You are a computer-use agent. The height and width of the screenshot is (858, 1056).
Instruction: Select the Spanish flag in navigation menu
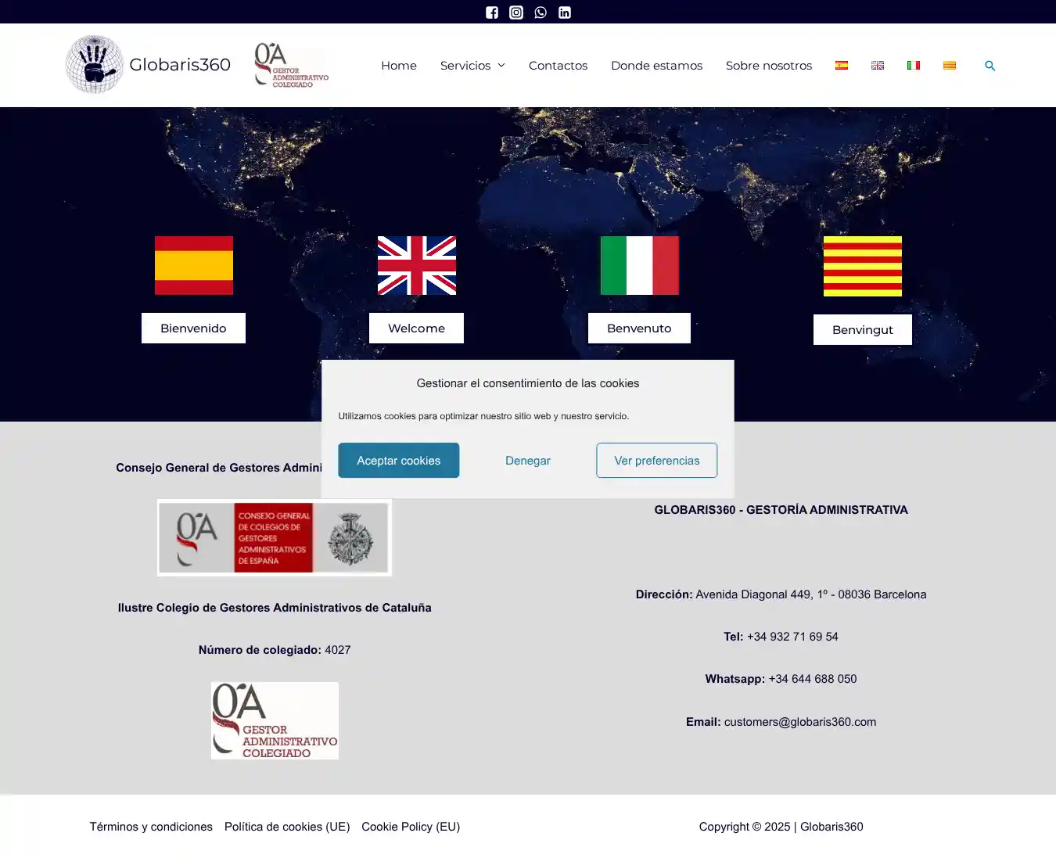point(842,66)
